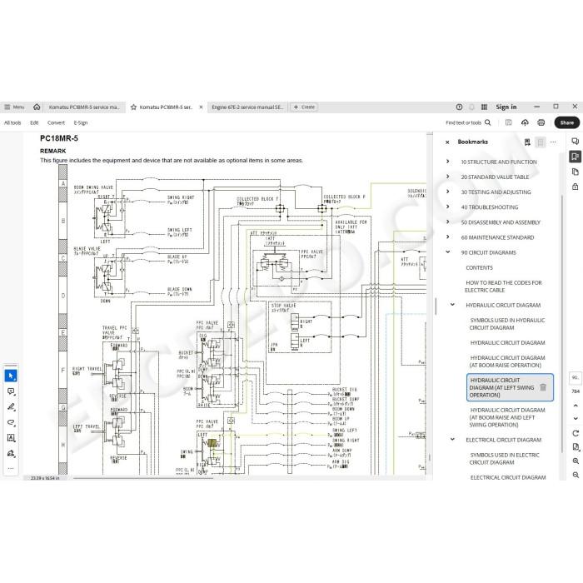The width and height of the screenshot is (583, 583).
Task: Click the Share button
Action: [x=566, y=122]
